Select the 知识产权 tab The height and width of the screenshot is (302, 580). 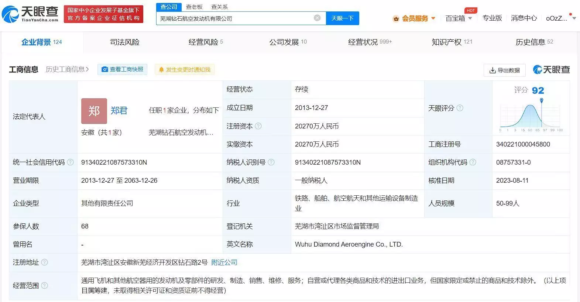452,42
